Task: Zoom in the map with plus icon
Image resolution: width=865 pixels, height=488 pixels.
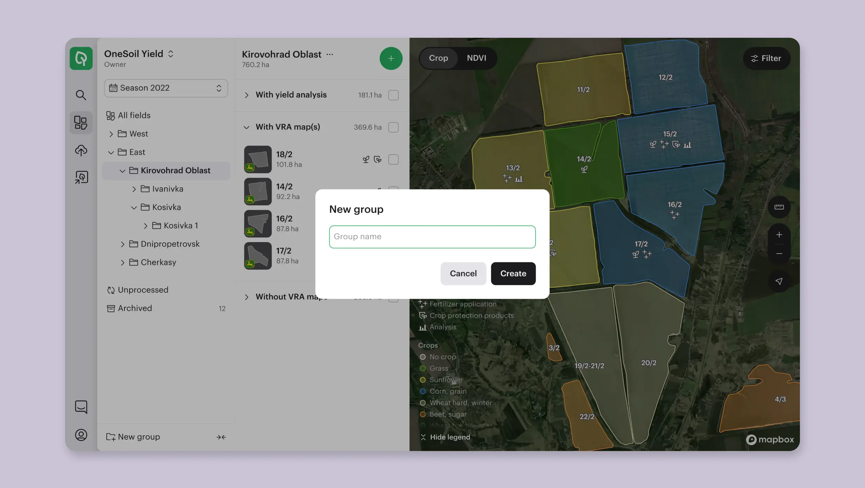Action: tap(779, 235)
